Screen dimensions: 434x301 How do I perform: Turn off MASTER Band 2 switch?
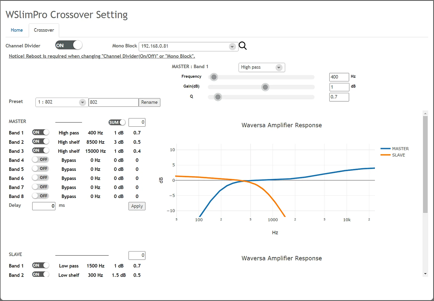click(x=40, y=141)
